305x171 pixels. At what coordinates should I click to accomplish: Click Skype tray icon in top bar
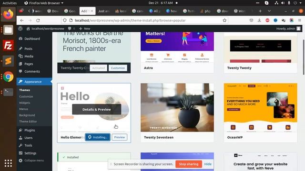pos(267,3)
